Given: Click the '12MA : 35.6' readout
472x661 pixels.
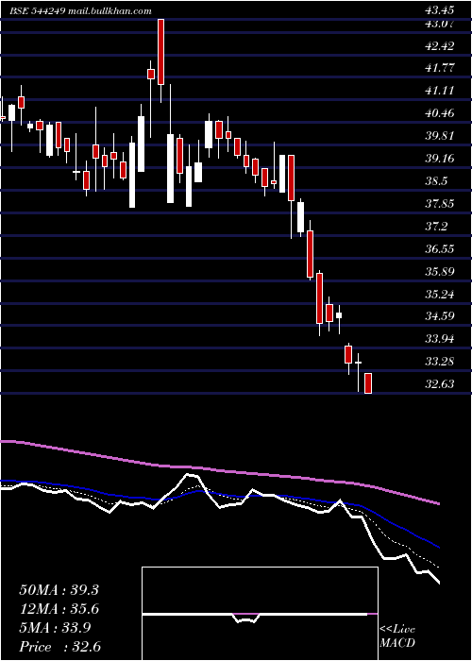Looking at the screenshot, I should pyautogui.click(x=59, y=609).
